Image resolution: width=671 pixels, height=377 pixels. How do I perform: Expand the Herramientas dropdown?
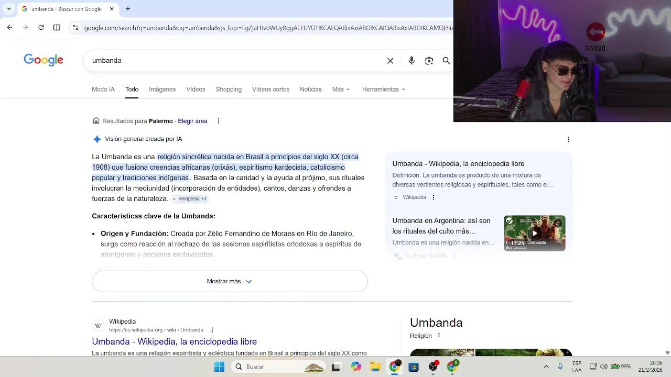383,89
